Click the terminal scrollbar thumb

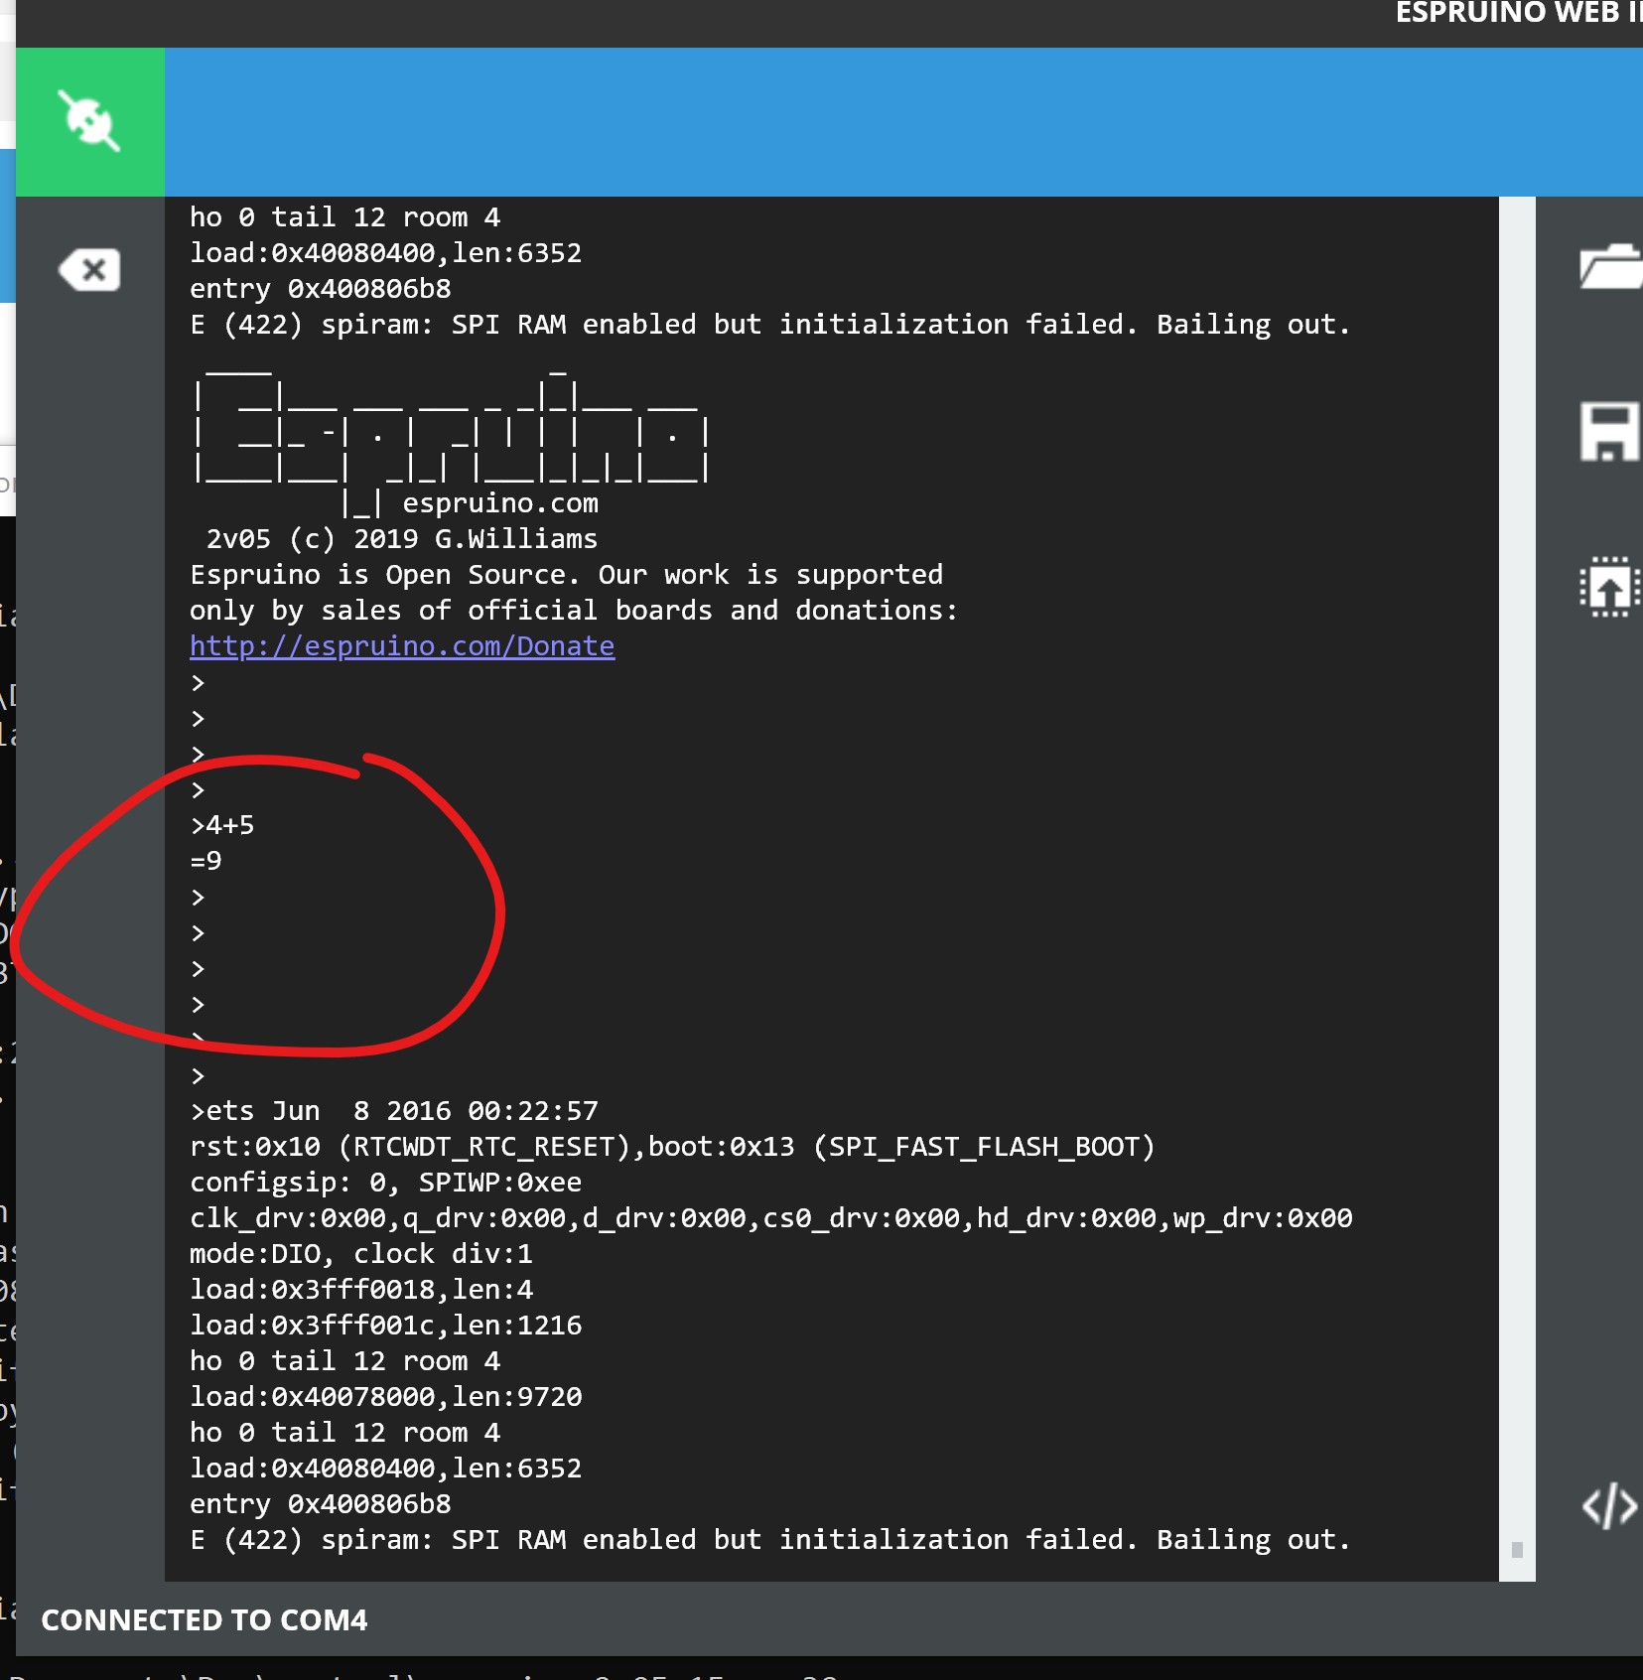coord(1516,1549)
